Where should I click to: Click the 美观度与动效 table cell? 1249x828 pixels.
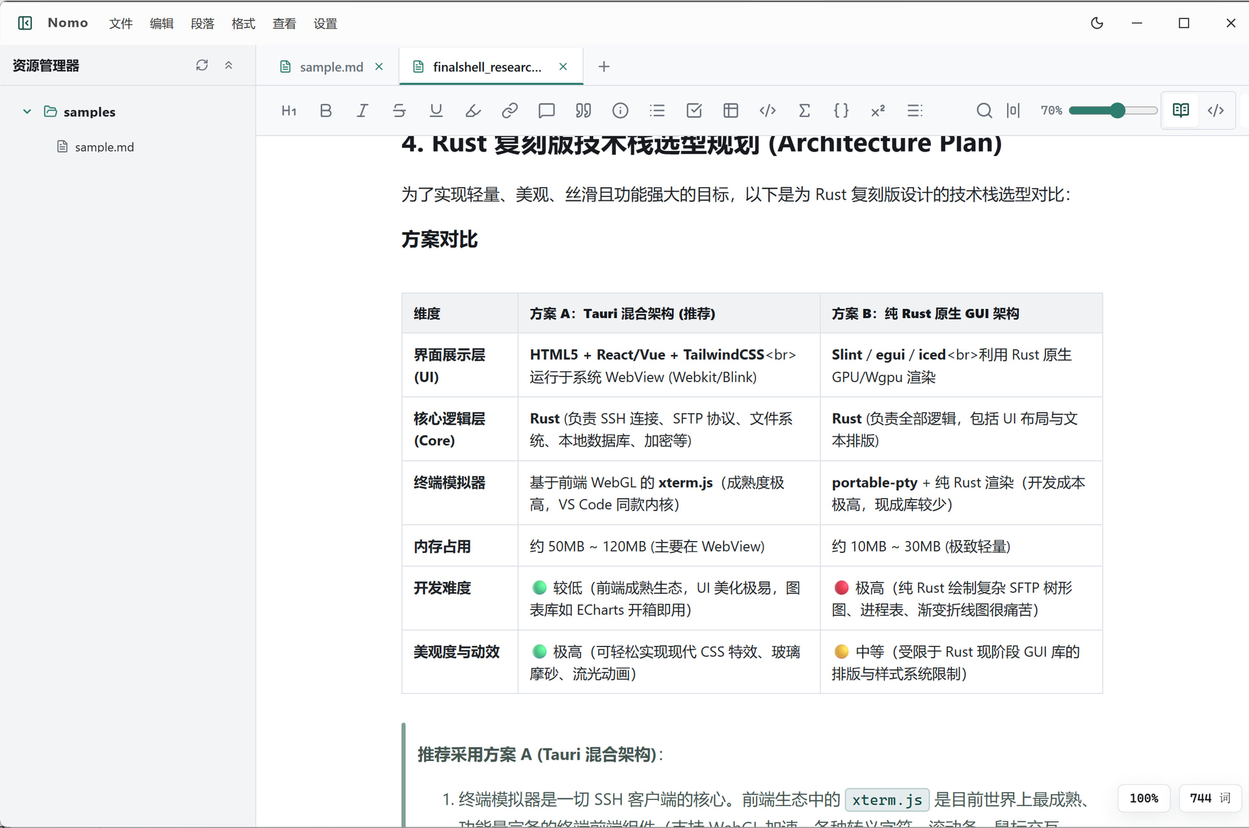(x=460, y=662)
